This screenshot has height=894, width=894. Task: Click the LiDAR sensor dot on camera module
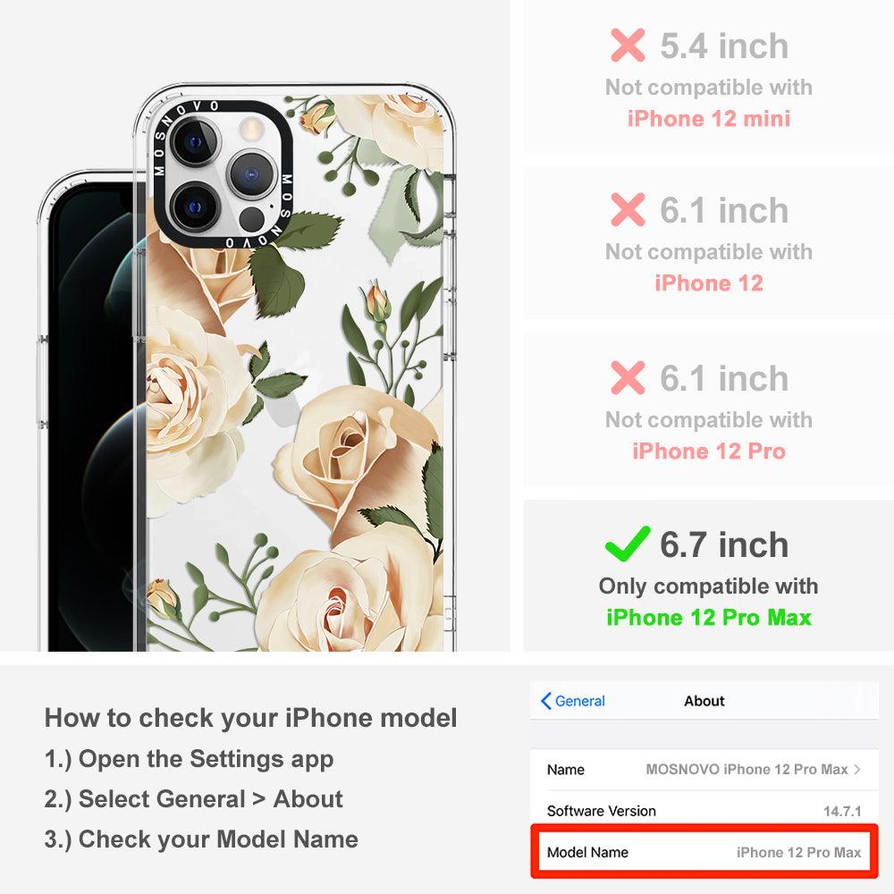[x=251, y=219]
